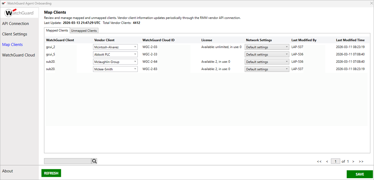Switch to the Unmapped Clients tab

click(84, 31)
